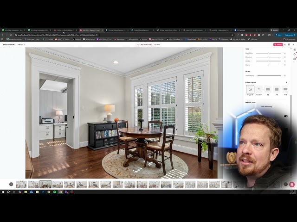Click the layout icon right of share
This screenshot has height=222, width=297.
[289, 44]
